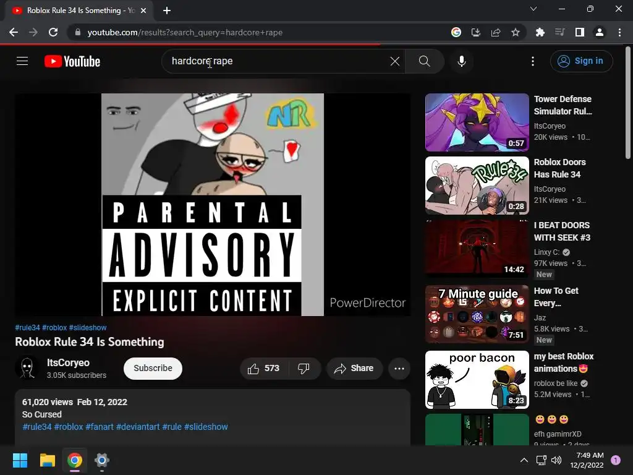Viewport: 633px width, 475px height.
Task: Show hidden tray icons chevron
Action: coord(524,460)
